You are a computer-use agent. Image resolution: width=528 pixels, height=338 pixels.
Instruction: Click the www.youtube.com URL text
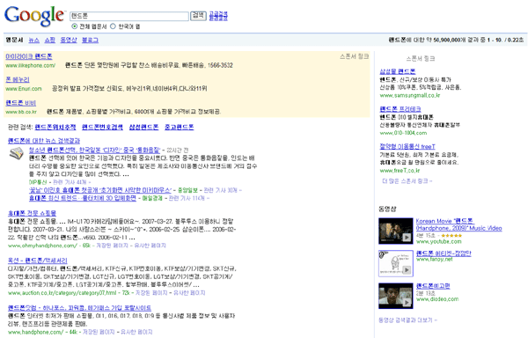coord(439,242)
